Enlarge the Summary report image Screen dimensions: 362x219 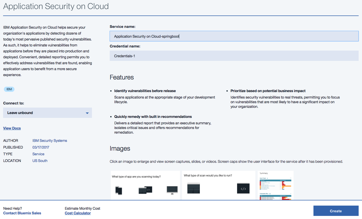coord(276,185)
